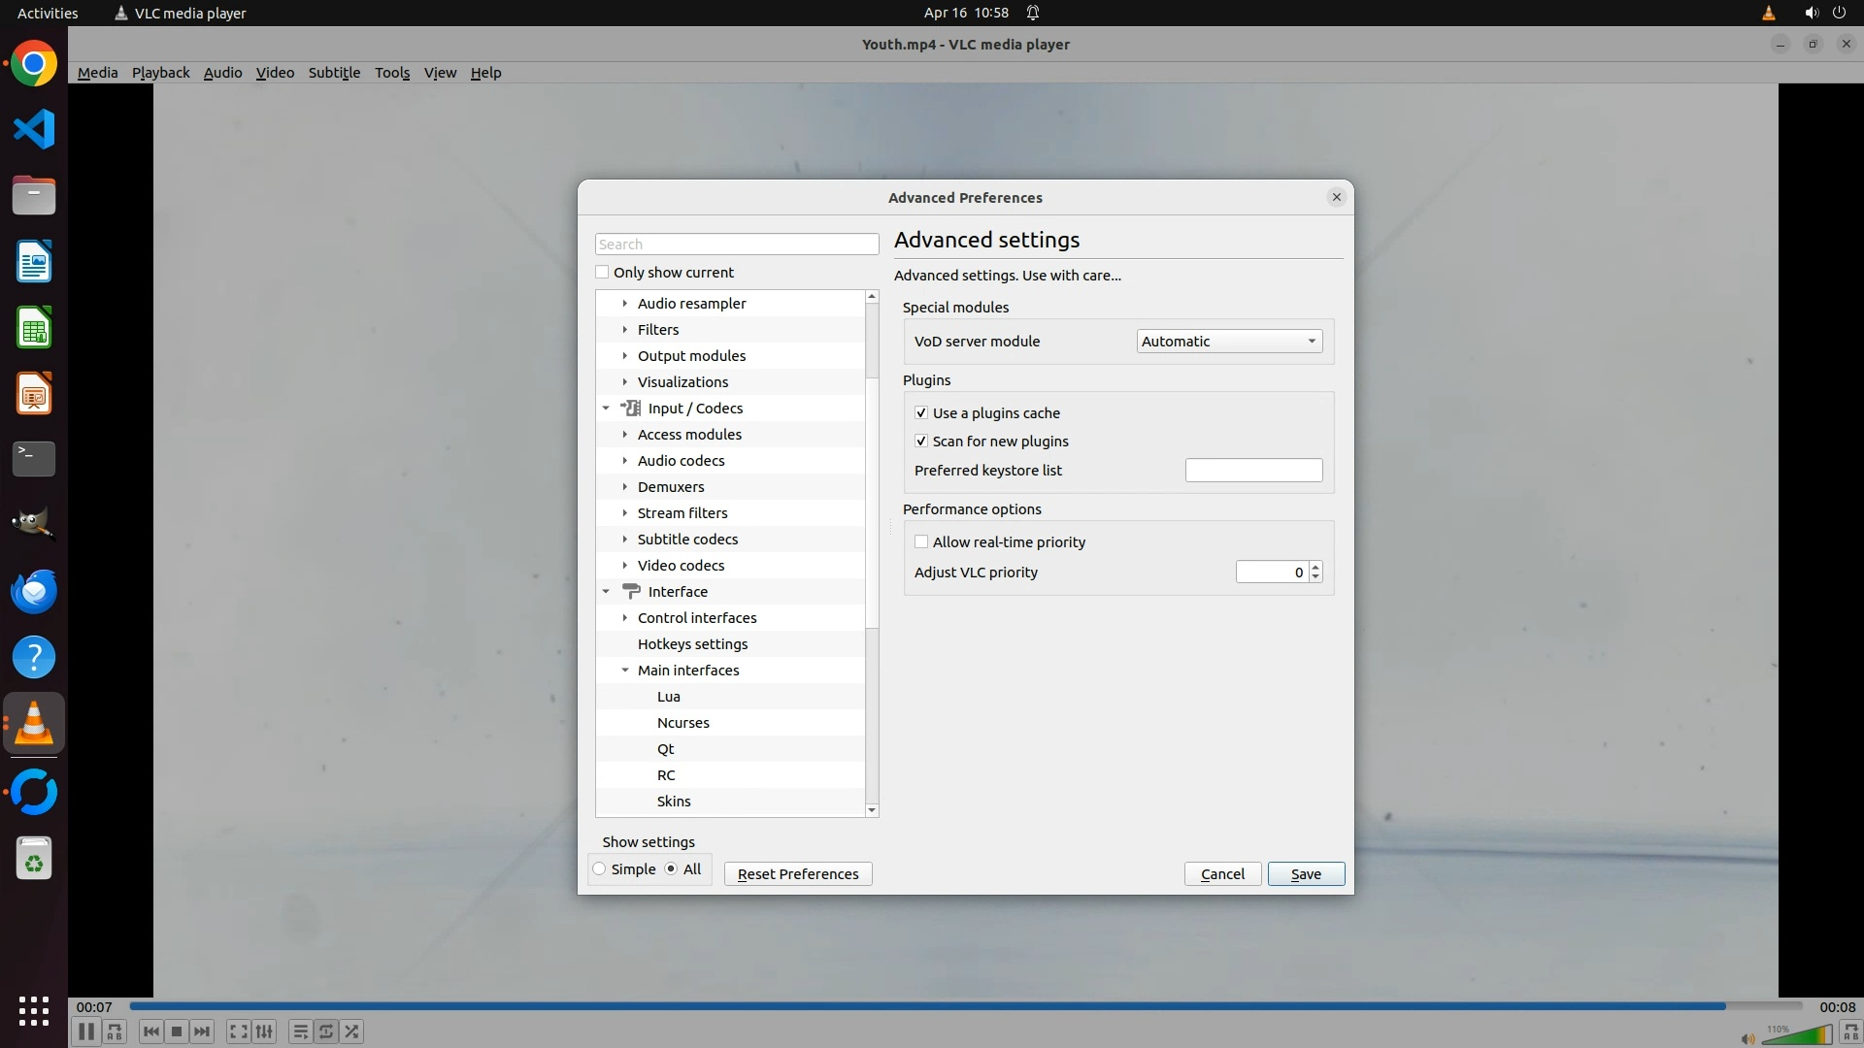Uncheck Use a plugins cache

tap(921, 413)
